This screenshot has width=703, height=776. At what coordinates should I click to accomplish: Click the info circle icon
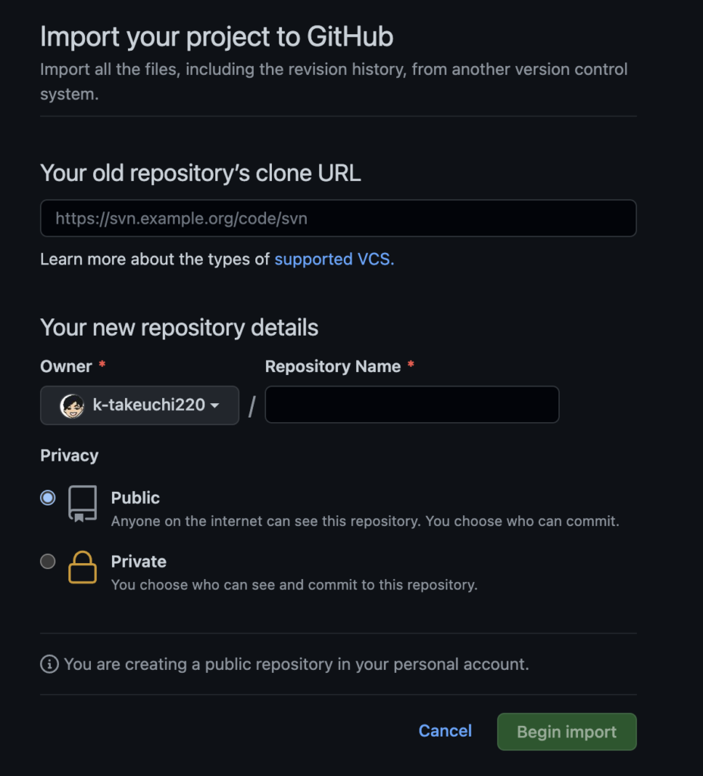click(x=49, y=665)
